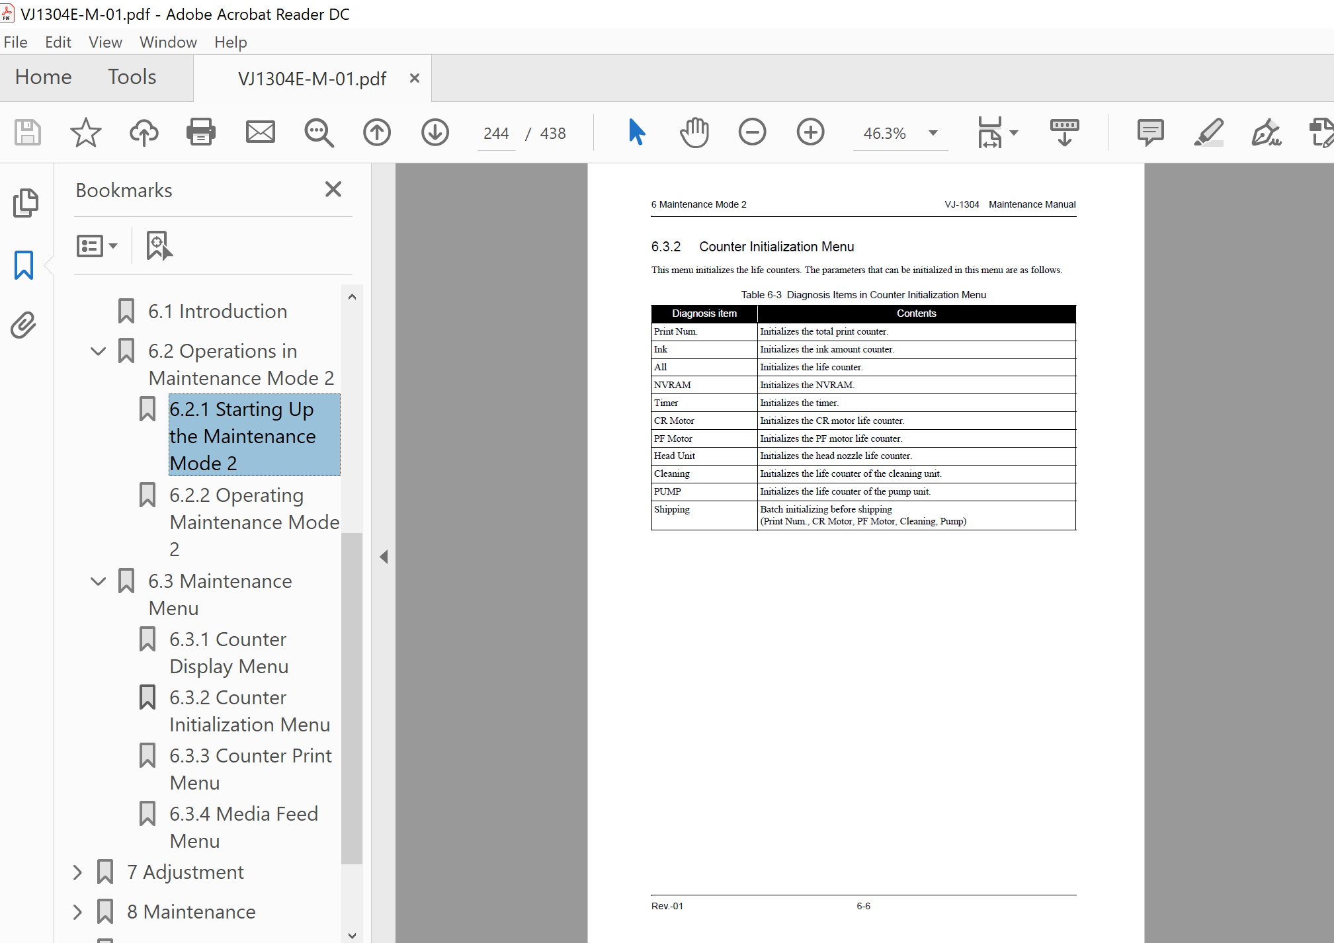Activate the Hand pan tool
Viewport: 1334px width, 943px height.
point(694,132)
